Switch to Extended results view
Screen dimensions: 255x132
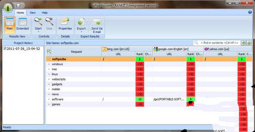pyautogui.click(x=23, y=25)
